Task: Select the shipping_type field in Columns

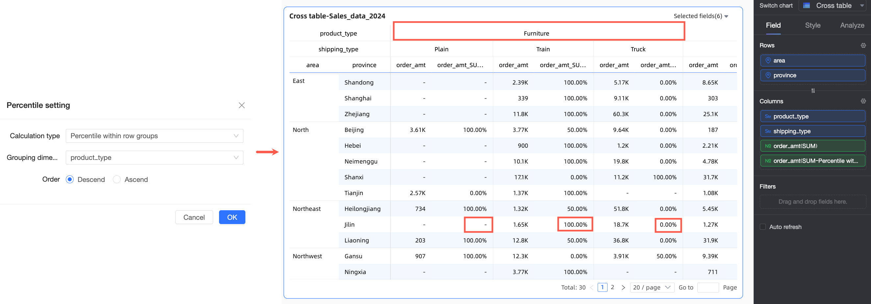Action: (x=812, y=131)
